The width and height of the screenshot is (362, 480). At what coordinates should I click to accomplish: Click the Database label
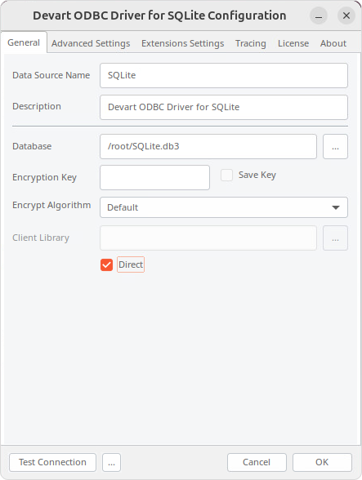(32, 146)
